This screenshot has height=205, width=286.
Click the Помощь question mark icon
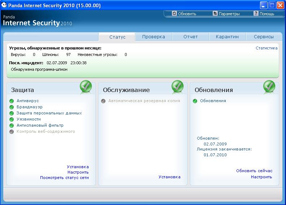click(256, 13)
